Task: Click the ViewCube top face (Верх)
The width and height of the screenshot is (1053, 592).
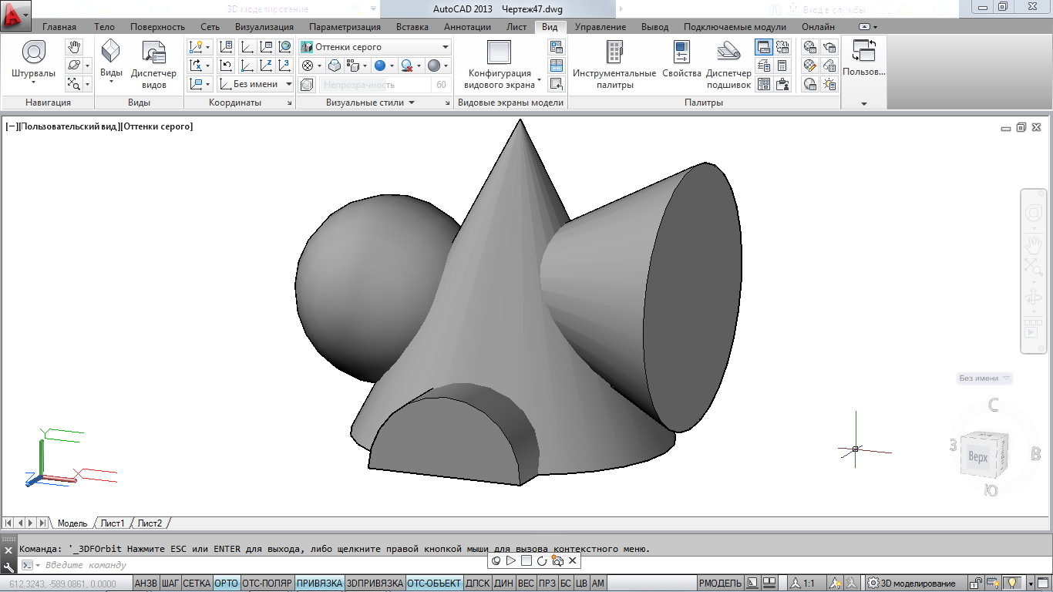Action: click(977, 457)
